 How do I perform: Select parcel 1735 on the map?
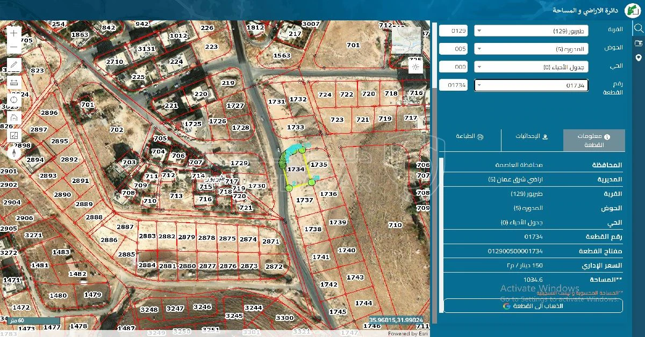[319, 165]
